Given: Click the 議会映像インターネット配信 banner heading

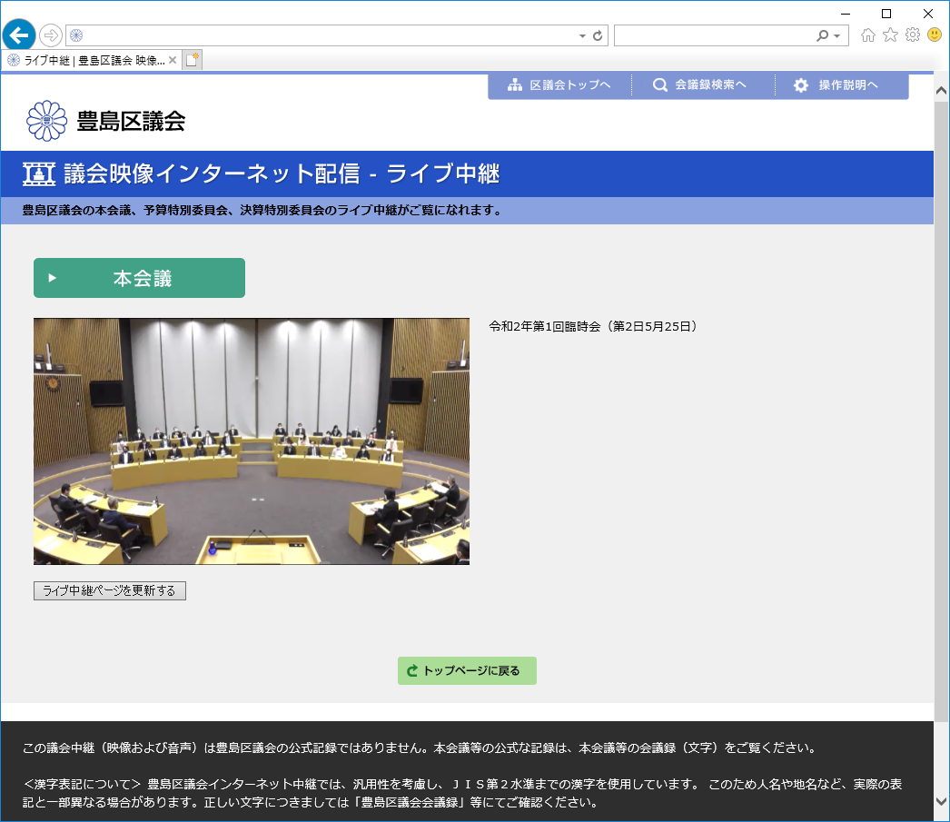Looking at the screenshot, I should click(x=282, y=173).
